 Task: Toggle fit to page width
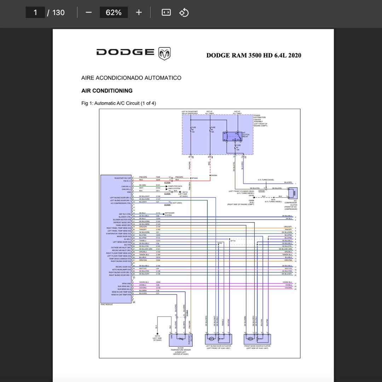point(166,12)
